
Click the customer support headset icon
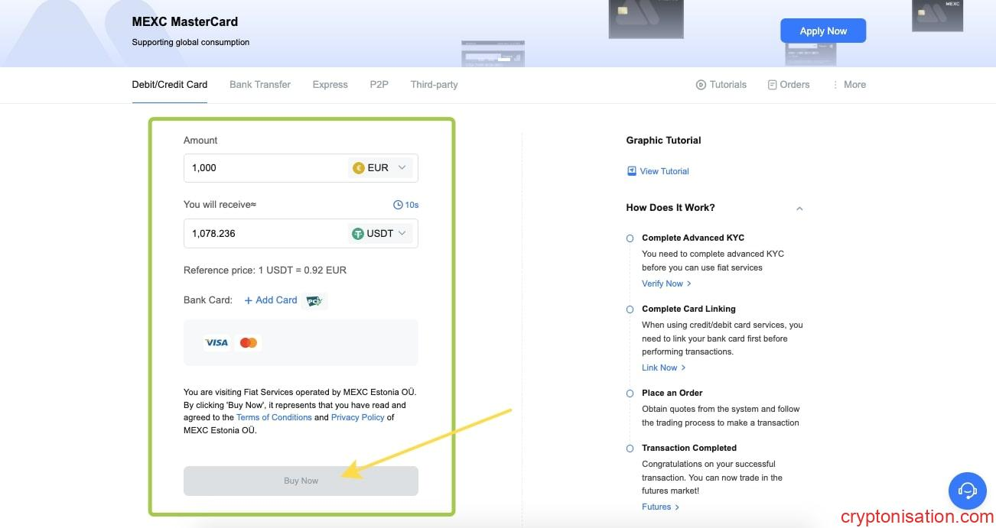pos(968,490)
